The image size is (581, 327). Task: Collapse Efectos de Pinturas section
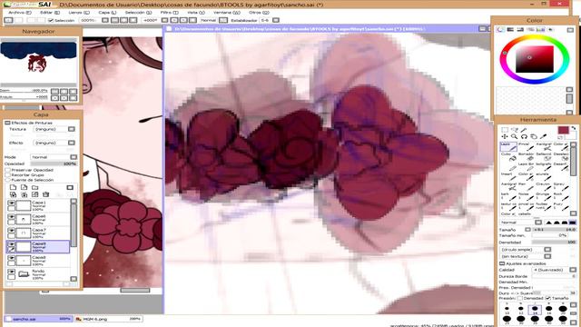7,123
